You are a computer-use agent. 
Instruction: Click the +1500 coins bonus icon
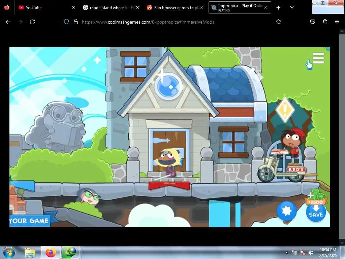click(x=316, y=197)
